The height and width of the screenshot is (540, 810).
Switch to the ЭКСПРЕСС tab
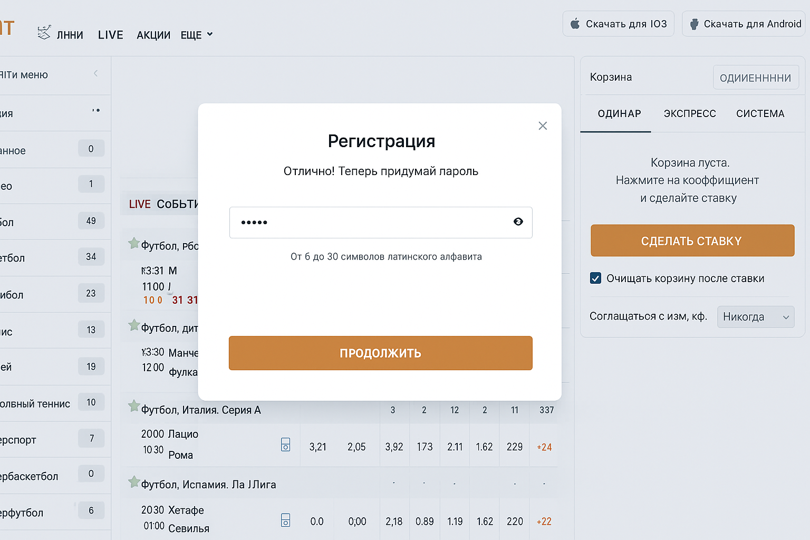[x=690, y=113]
